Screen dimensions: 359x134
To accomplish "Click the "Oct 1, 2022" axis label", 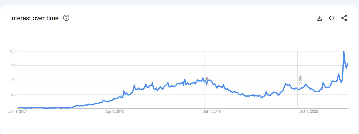I will (x=309, y=112).
